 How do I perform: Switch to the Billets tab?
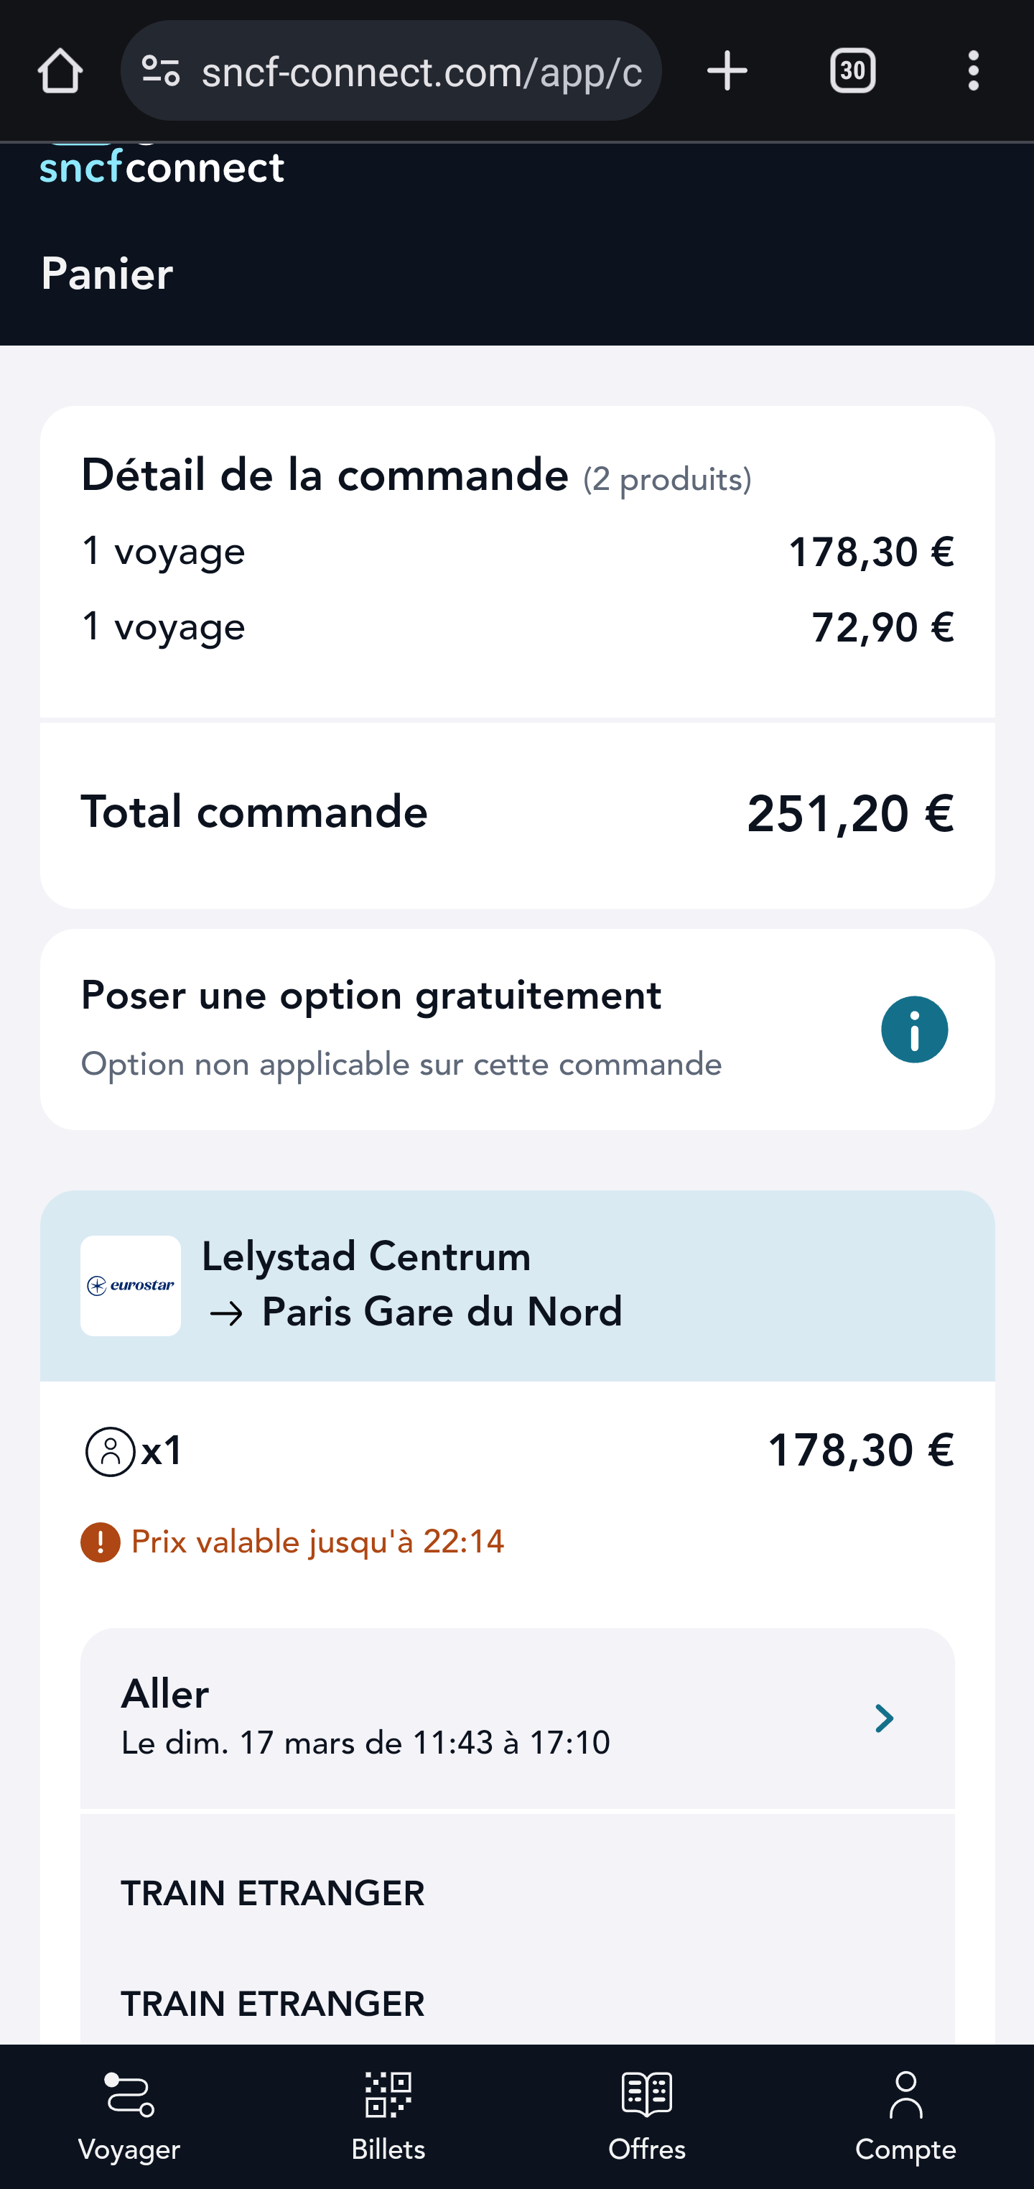[x=388, y=2116]
